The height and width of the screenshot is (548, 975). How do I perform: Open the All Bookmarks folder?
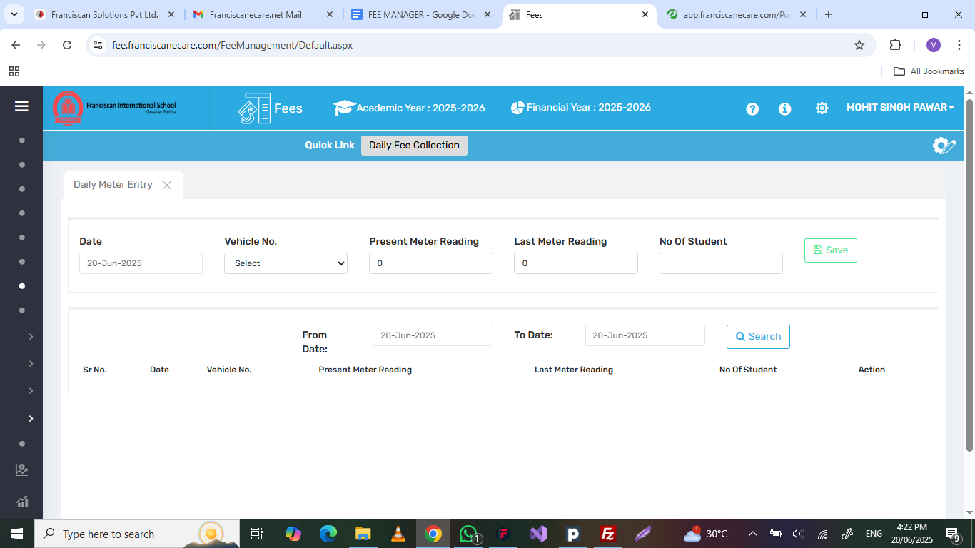[x=929, y=71]
